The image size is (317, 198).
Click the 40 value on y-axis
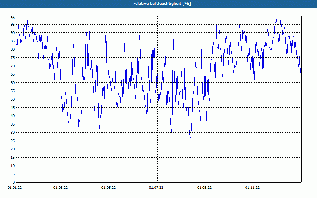[13, 116]
